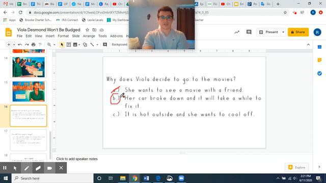This screenshot has height=183, width=326.
Task: Open the Arrange menu
Action: [x=89, y=36]
